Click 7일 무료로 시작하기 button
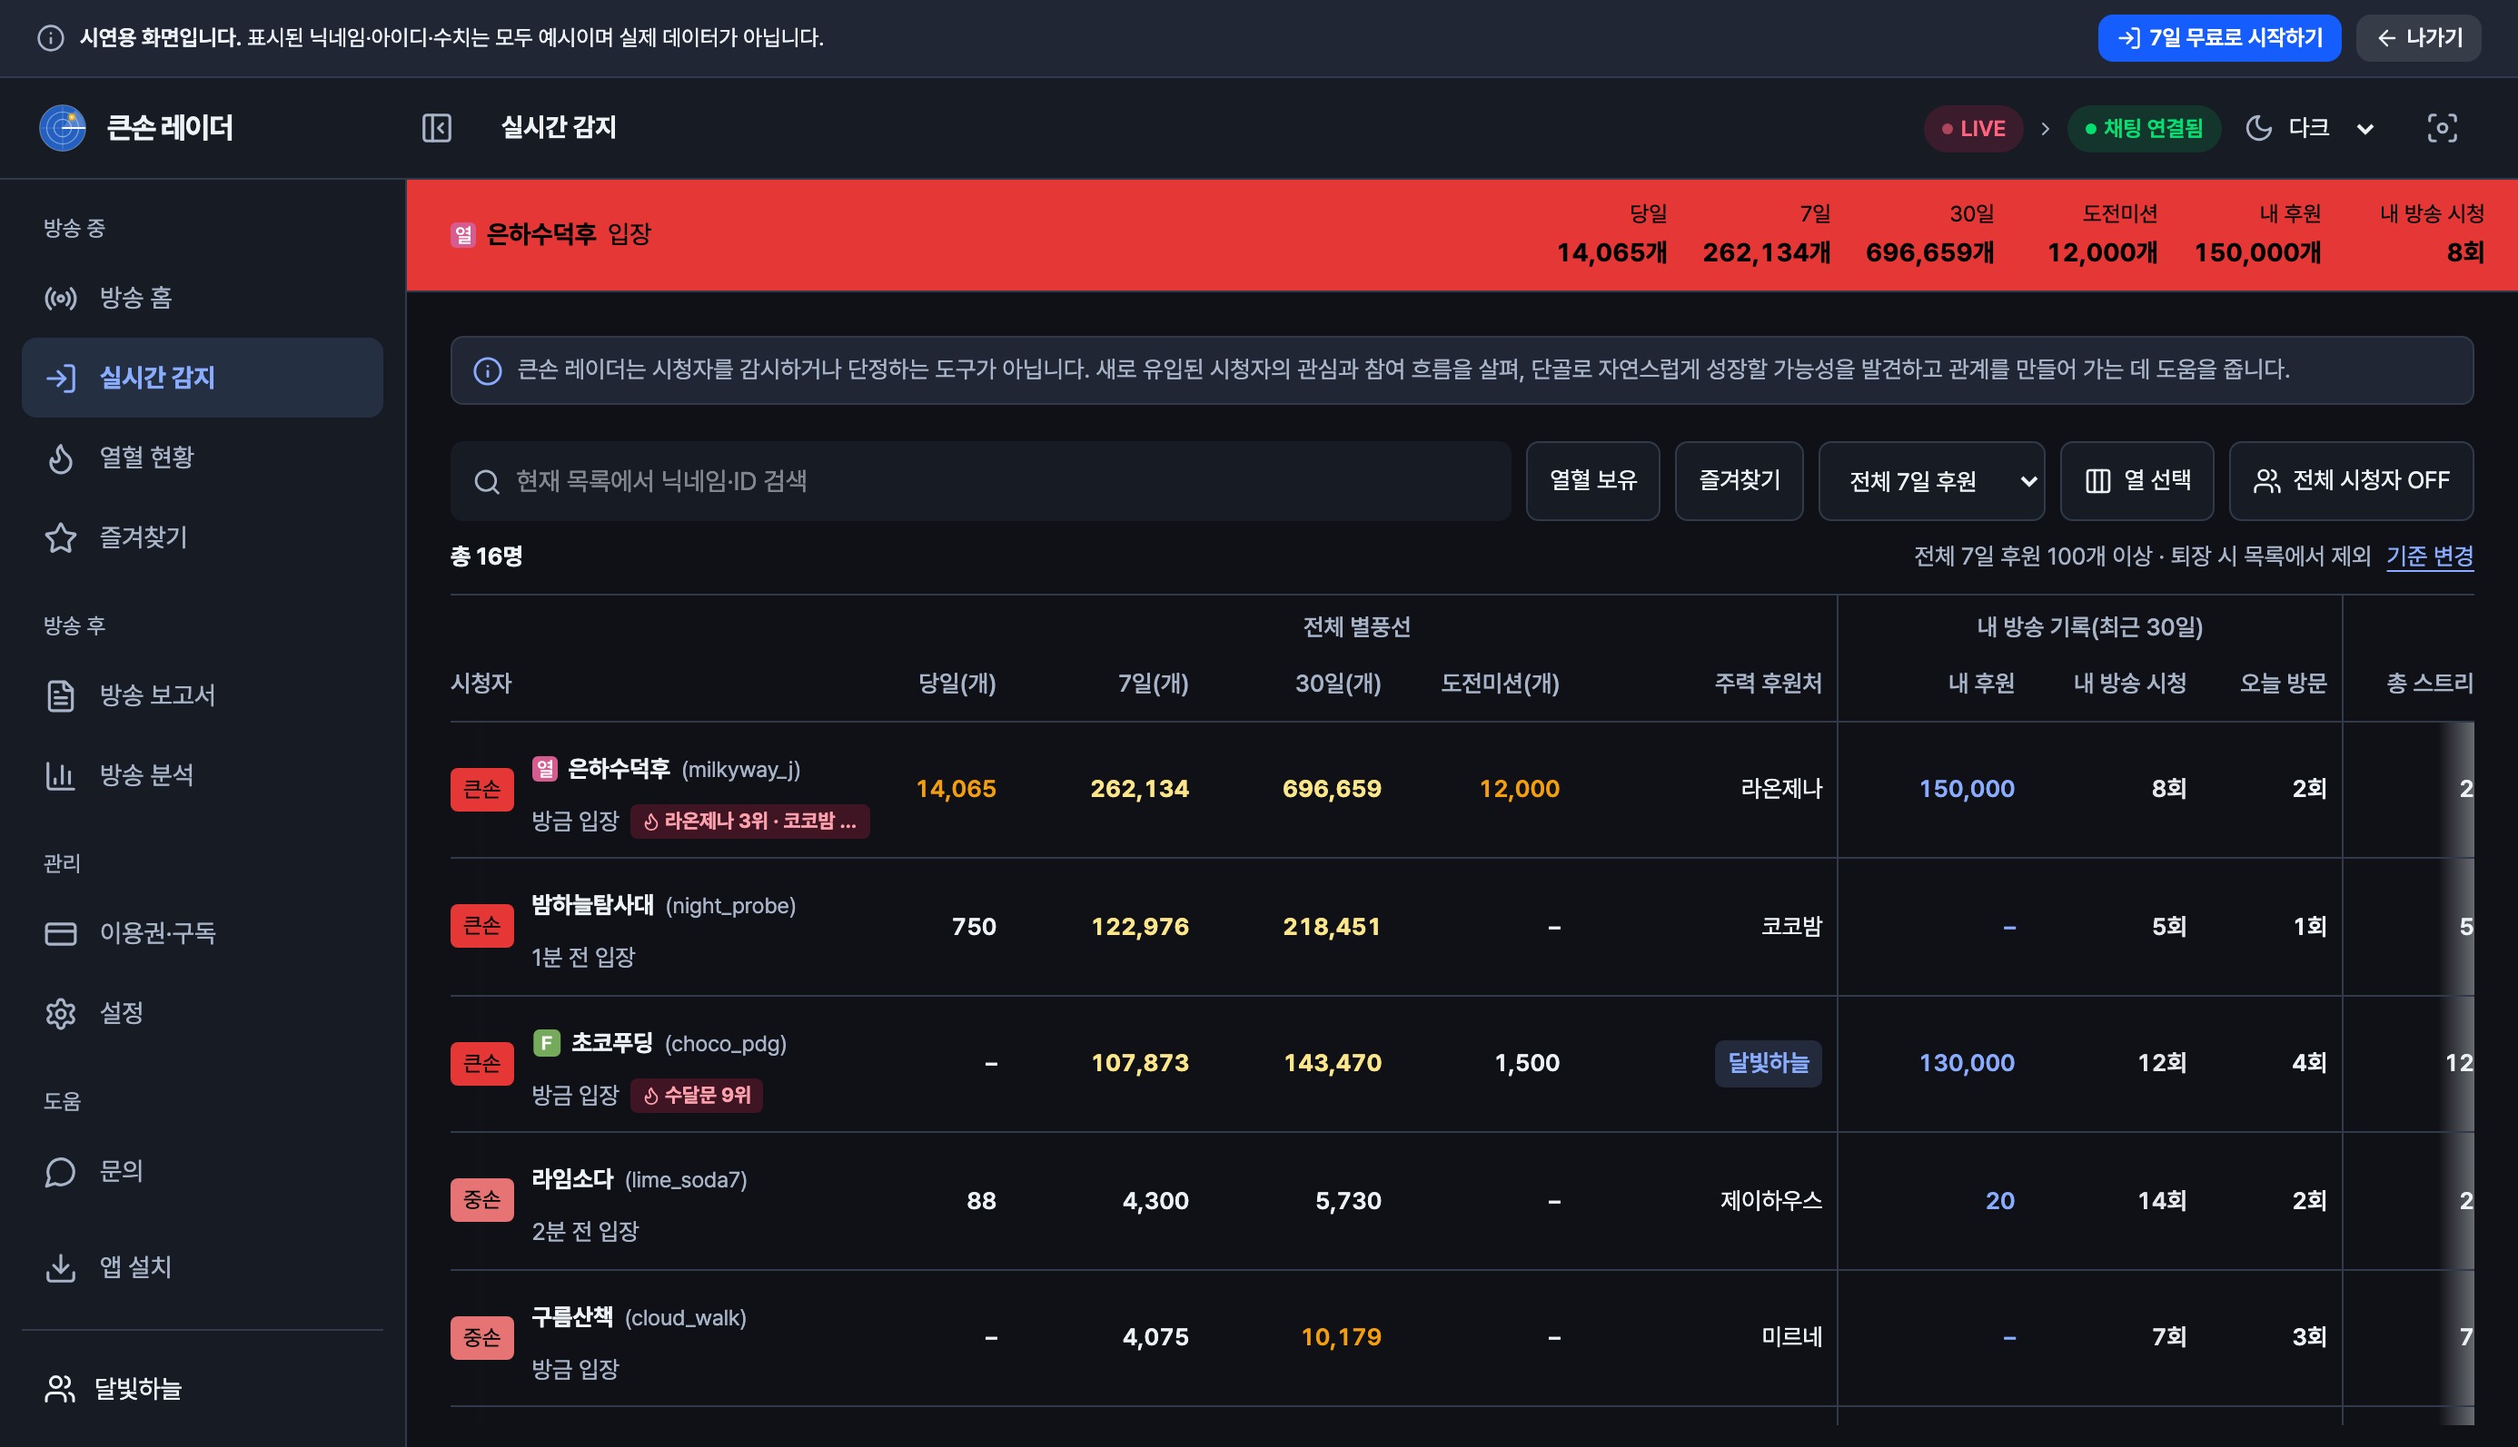Image resolution: width=2518 pixels, height=1447 pixels. pos(2220,38)
